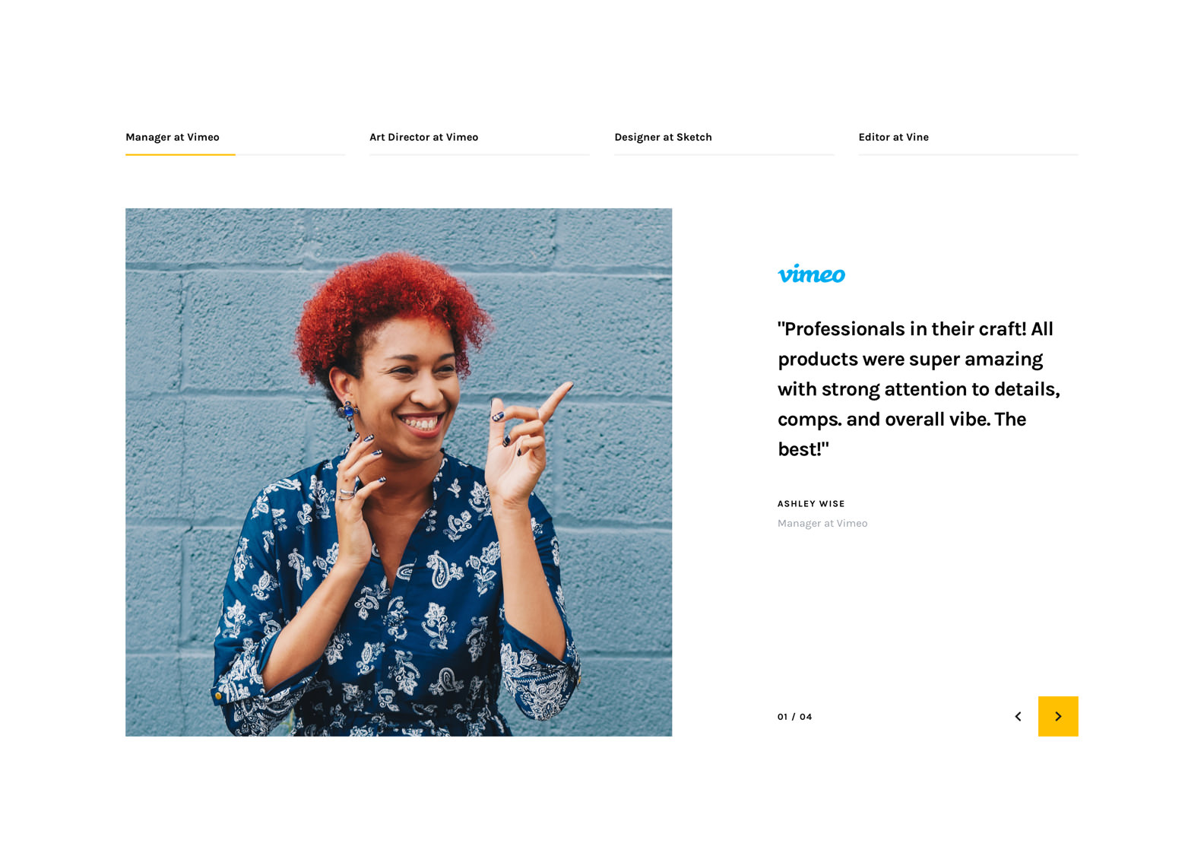This screenshot has width=1204, height=862.
Task: Switch to Art Director at Vimeo tab
Action: click(424, 137)
